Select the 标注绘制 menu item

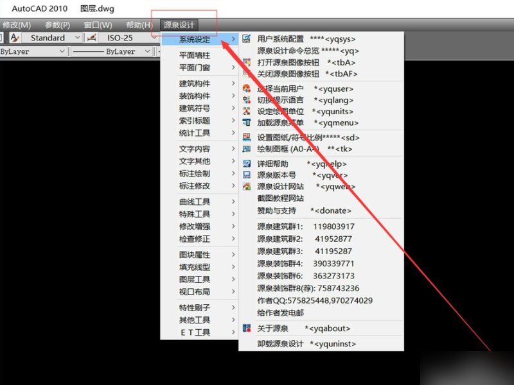click(x=200, y=173)
